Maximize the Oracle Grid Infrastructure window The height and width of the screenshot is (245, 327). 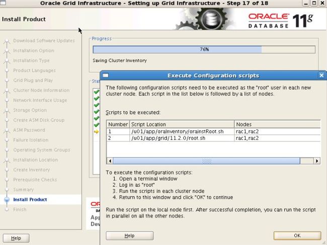tap(314, 3)
